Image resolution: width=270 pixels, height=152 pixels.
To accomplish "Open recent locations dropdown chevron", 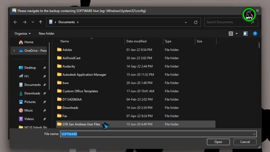I will tap(32, 22).
